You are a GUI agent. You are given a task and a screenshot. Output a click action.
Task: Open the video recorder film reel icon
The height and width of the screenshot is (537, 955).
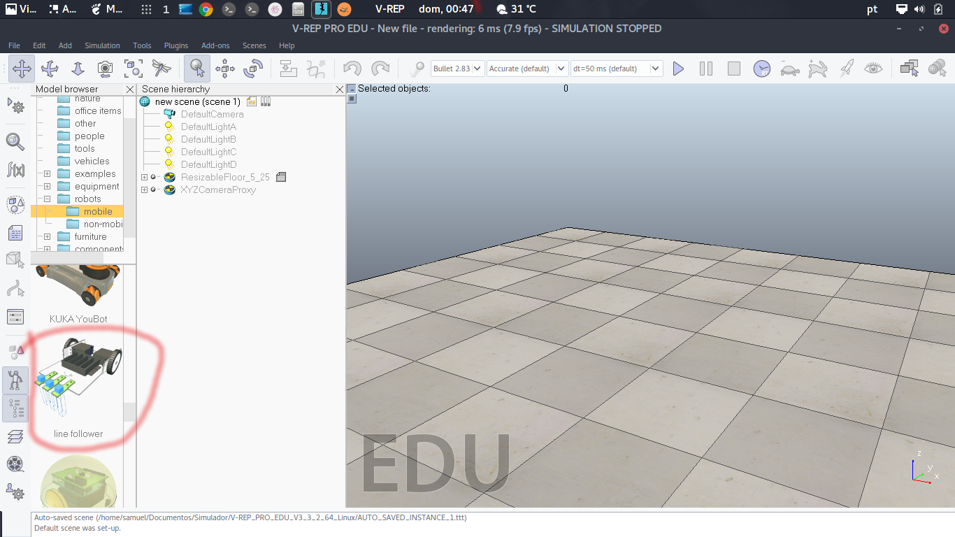click(15, 464)
